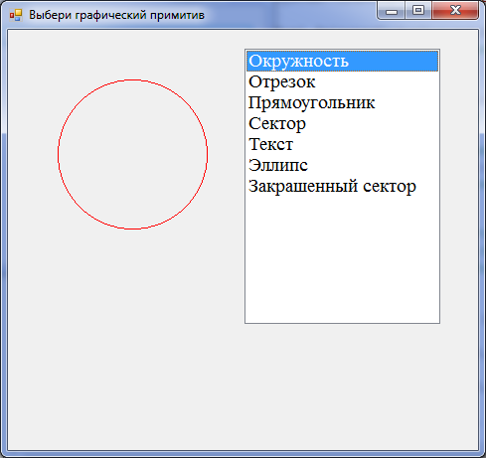Select 'Эллипс' in the listbox
The width and height of the screenshot is (486, 458).
tap(342, 165)
